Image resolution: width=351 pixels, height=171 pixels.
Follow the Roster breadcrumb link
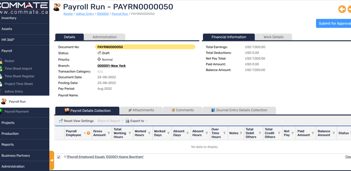(68, 14)
